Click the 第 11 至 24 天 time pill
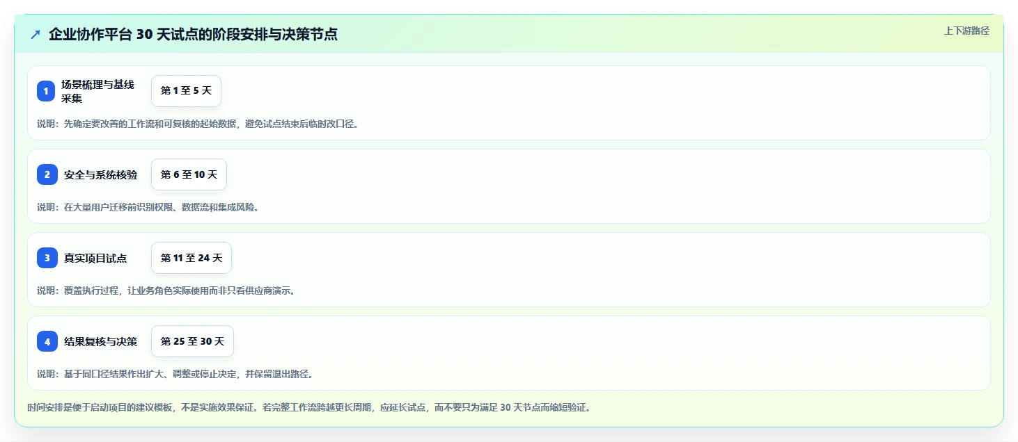Viewport: 1018px width, 442px height. tap(191, 258)
